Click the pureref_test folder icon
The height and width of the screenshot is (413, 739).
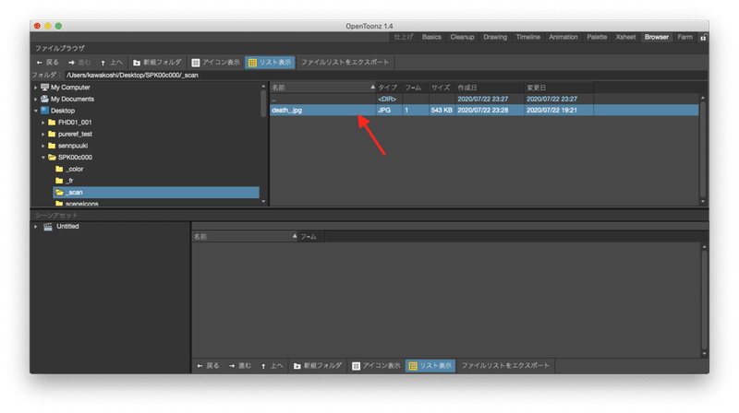tap(52, 134)
